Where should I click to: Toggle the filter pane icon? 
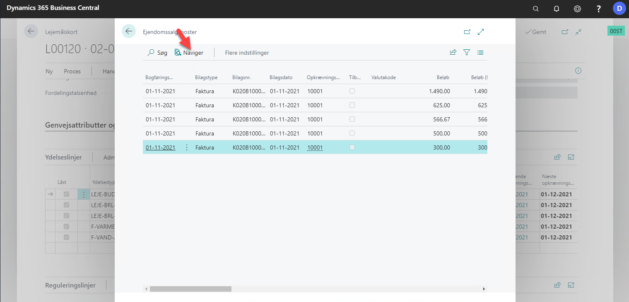click(x=467, y=52)
